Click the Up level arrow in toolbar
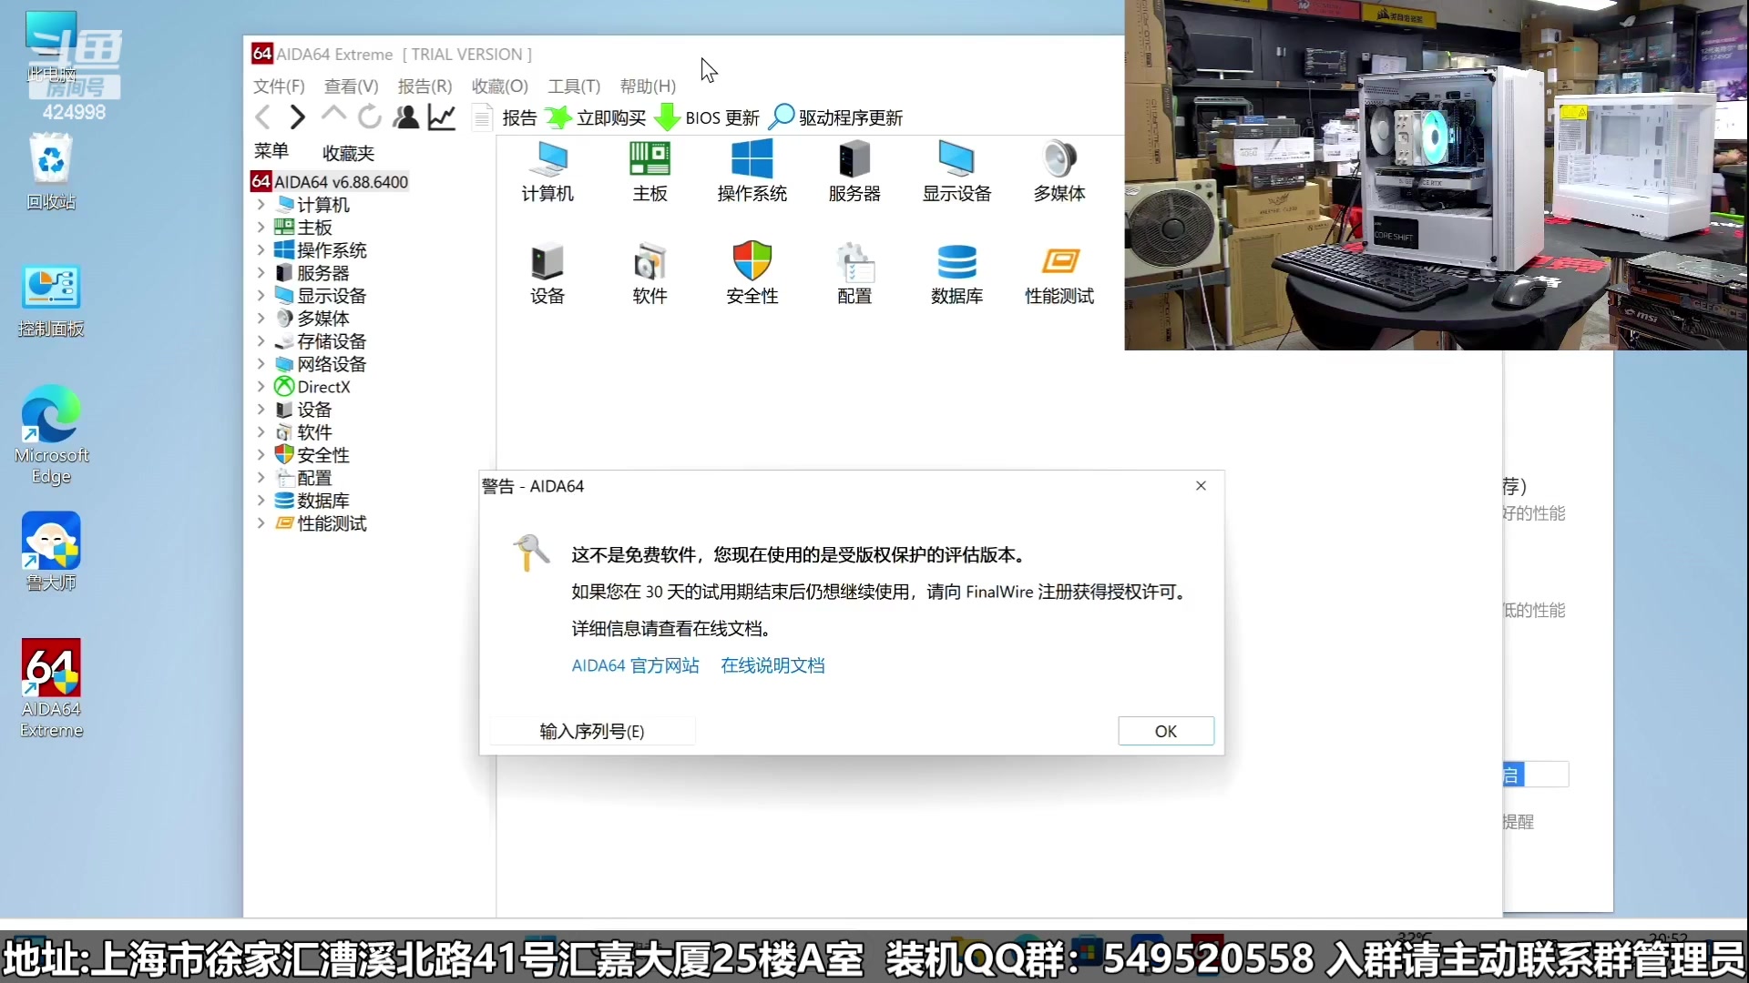Screen dimensions: 1749x983 [333, 116]
